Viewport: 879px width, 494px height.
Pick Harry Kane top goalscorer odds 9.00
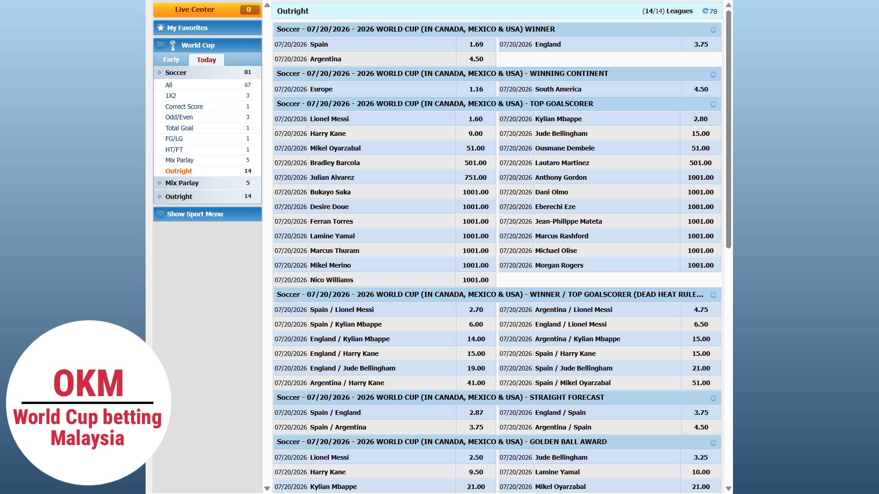pyautogui.click(x=476, y=134)
